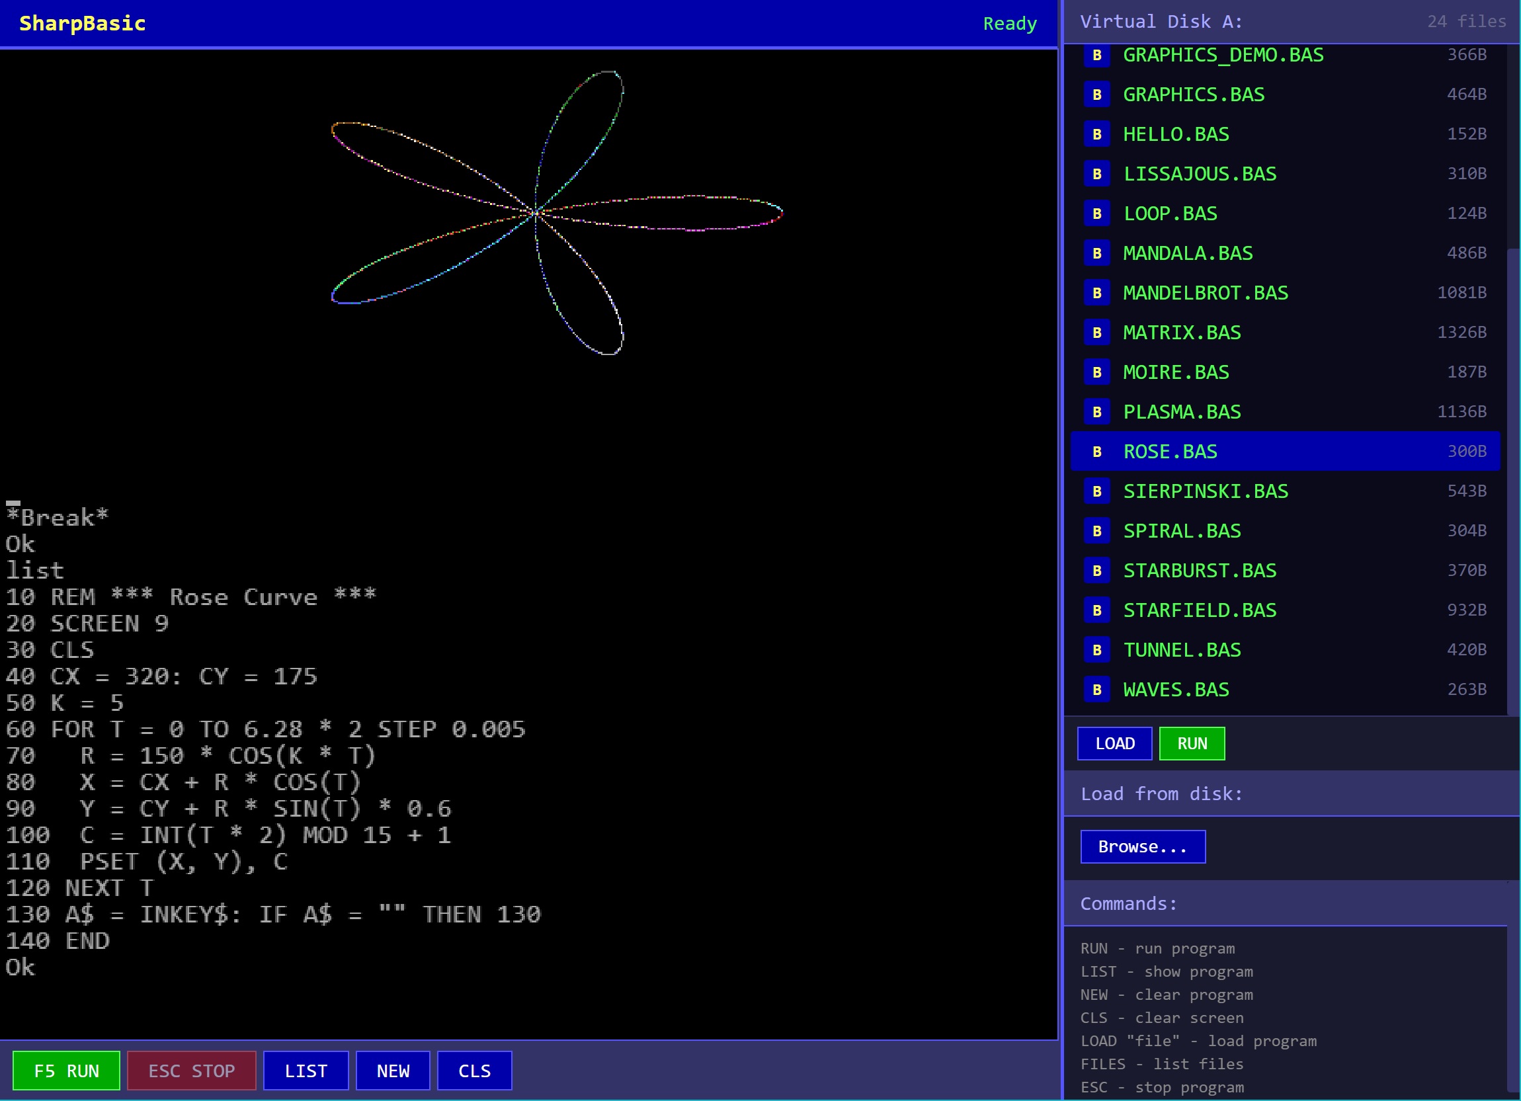Screen dimensions: 1521x1101
Task: Clear screen using CLS button
Action: coord(474,1071)
